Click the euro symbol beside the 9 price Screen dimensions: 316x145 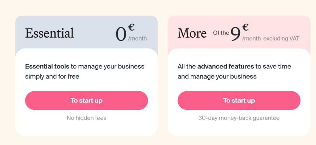click(245, 28)
